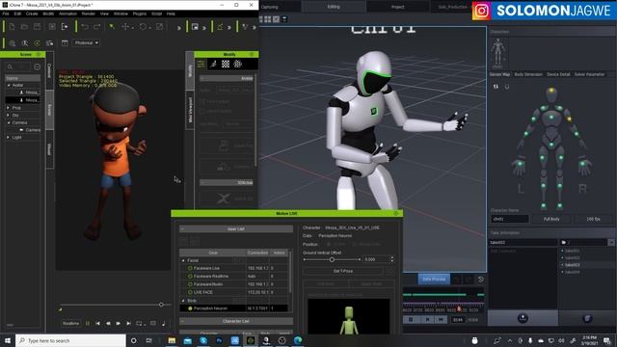The width and height of the screenshot is (617, 347).
Task: Open the Physics atom tab in Modify panel
Action: (238, 64)
